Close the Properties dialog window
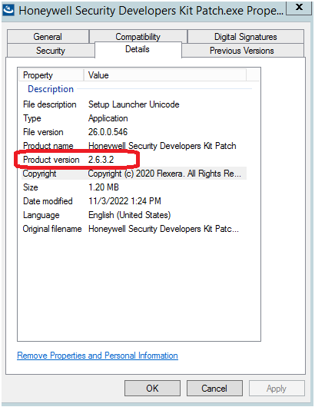 [x=299, y=8]
